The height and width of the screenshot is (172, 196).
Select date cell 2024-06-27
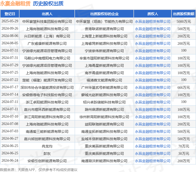point(10,139)
